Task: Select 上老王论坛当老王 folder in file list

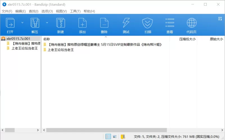Action: (x=61, y=50)
